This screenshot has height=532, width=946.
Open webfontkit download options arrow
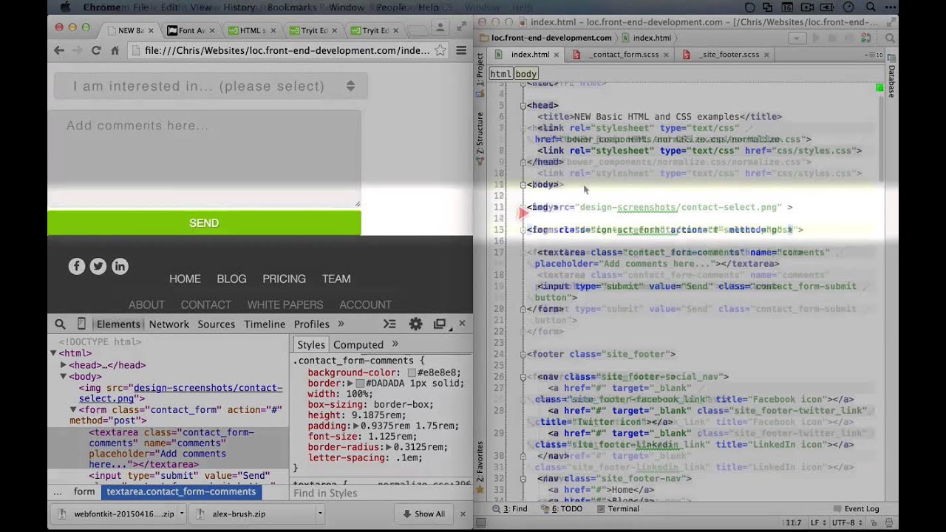(181, 514)
